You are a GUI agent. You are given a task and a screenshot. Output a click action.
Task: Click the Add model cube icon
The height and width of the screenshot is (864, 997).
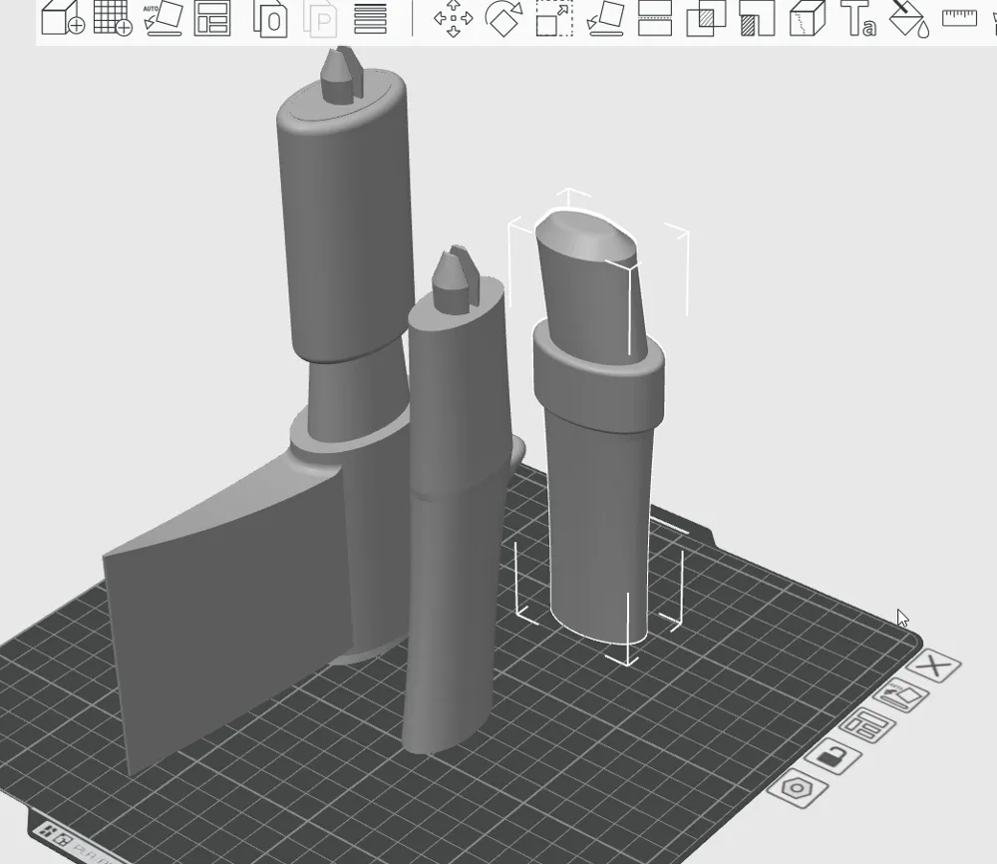(x=62, y=18)
